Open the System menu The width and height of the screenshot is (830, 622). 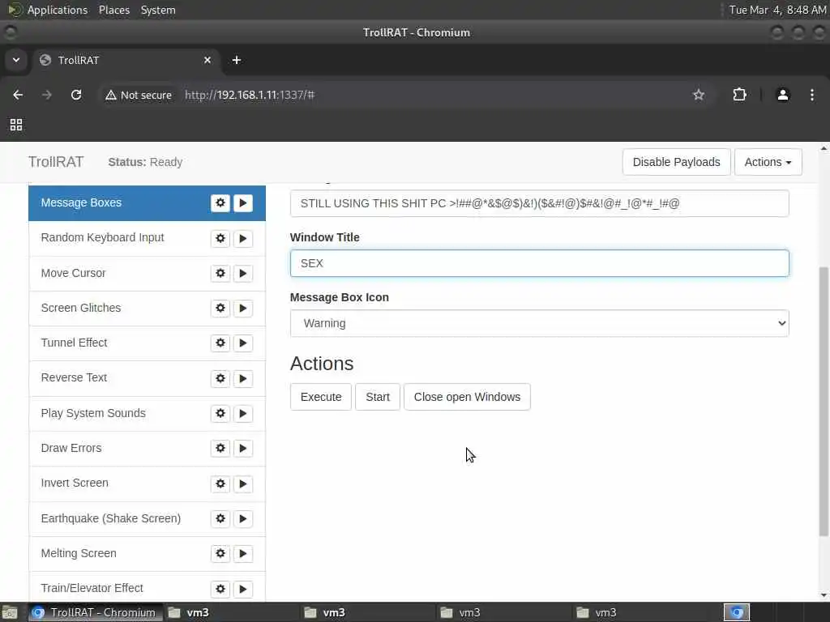158,10
